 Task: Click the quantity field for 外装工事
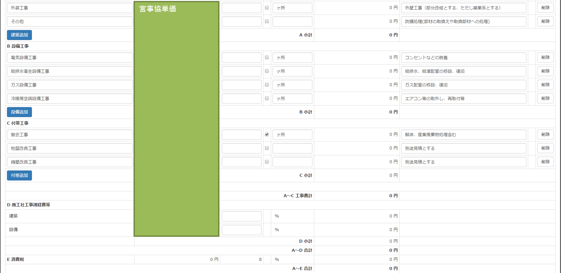pos(241,8)
